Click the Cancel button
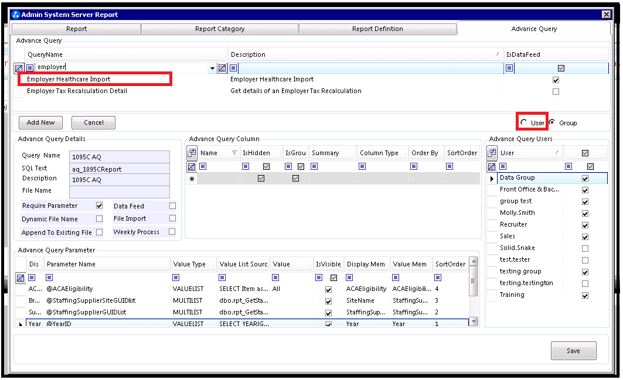Viewport: 623px width, 380px height. coord(93,123)
